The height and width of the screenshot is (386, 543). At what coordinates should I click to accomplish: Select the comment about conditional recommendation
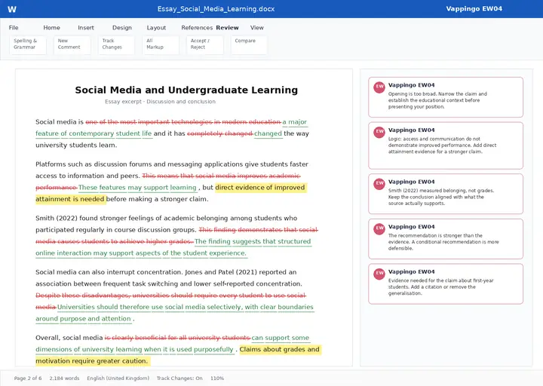tap(446, 239)
